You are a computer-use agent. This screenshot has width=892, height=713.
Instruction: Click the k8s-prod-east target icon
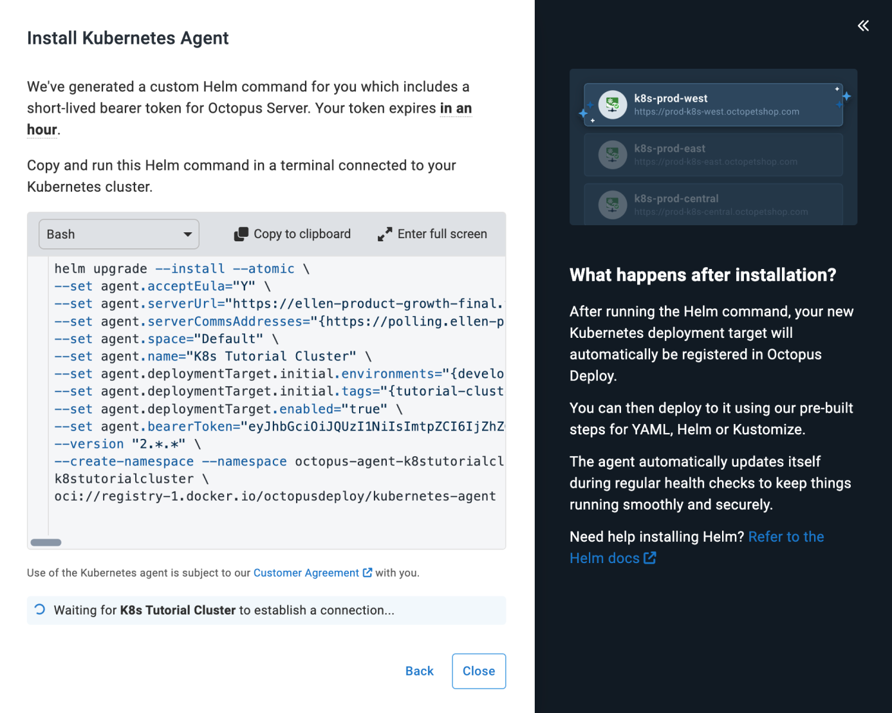point(613,154)
